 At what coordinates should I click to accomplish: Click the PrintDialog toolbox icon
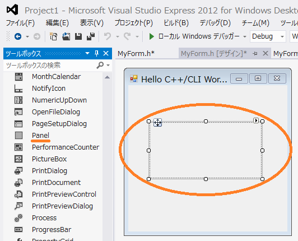tap(18, 171)
